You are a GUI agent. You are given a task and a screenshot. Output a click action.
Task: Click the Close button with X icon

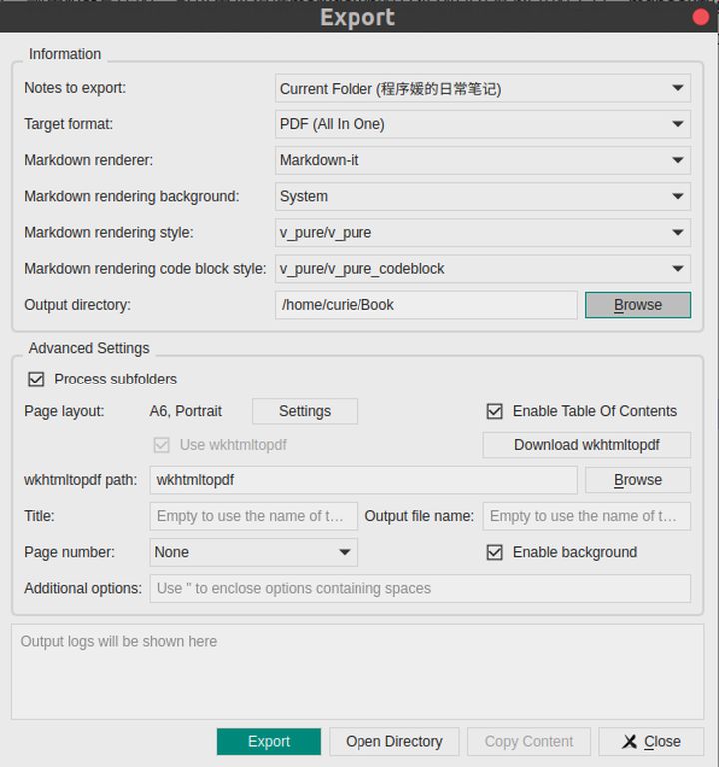pyautogui.click(x=651, y=742)
